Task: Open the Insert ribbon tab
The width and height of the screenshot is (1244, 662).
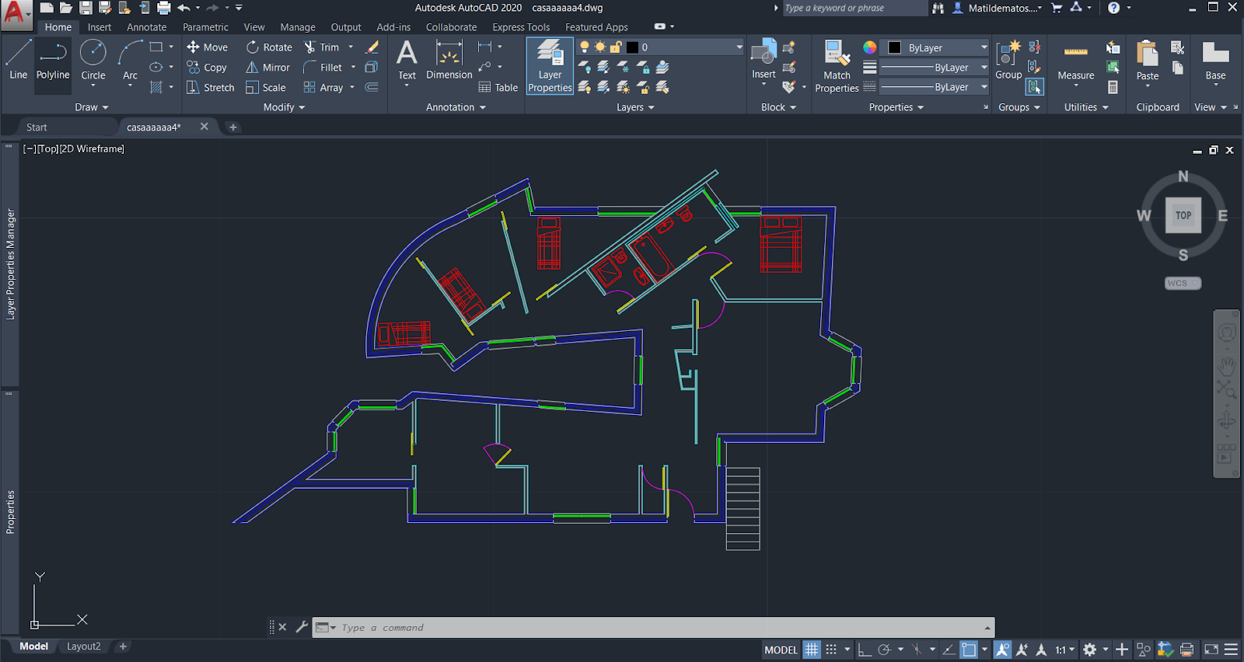Action: tap(99, 27)
